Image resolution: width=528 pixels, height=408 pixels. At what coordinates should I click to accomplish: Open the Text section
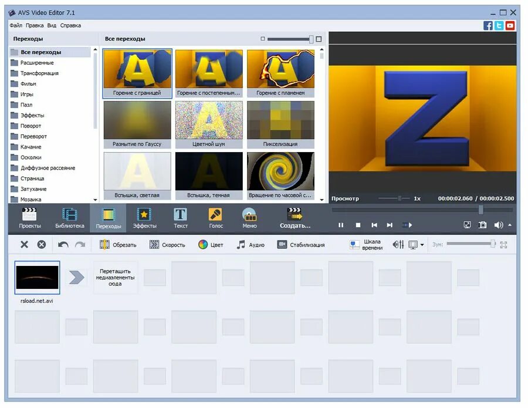[181, 218]
